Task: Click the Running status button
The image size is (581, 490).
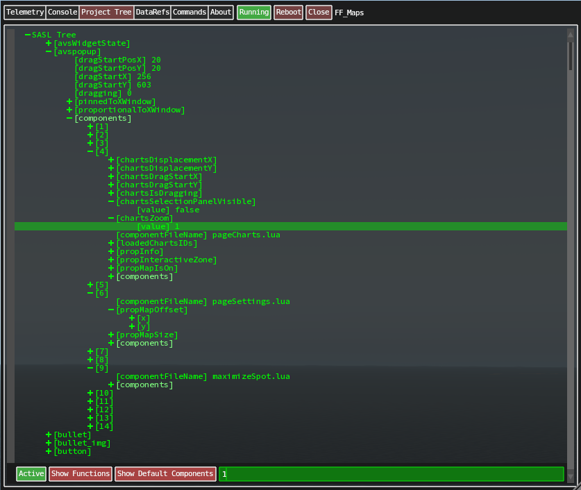Action: click(x=253, y=12)
